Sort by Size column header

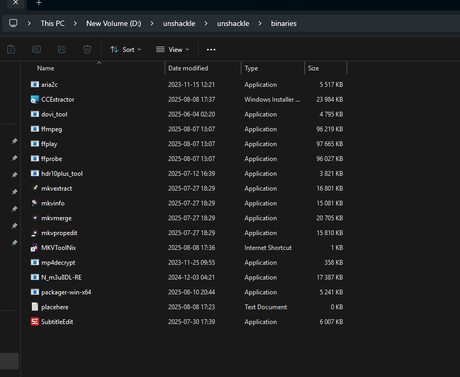(313, 68)
